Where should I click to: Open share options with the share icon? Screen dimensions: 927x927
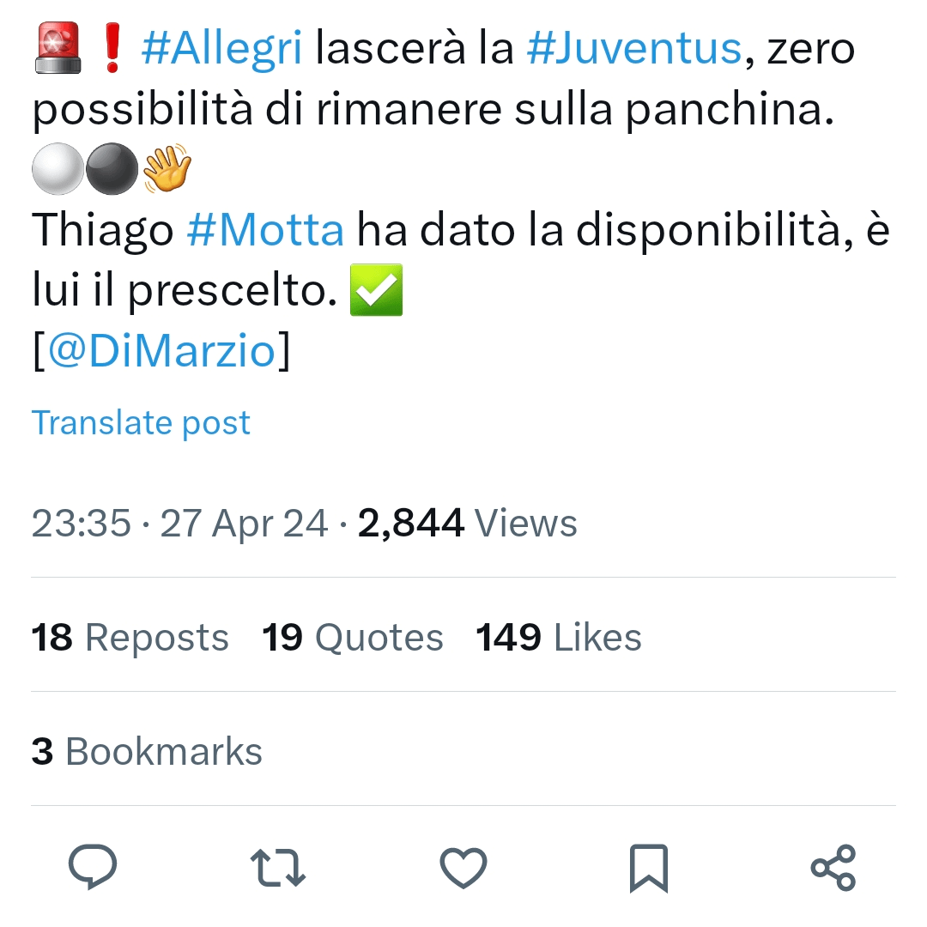833,867
